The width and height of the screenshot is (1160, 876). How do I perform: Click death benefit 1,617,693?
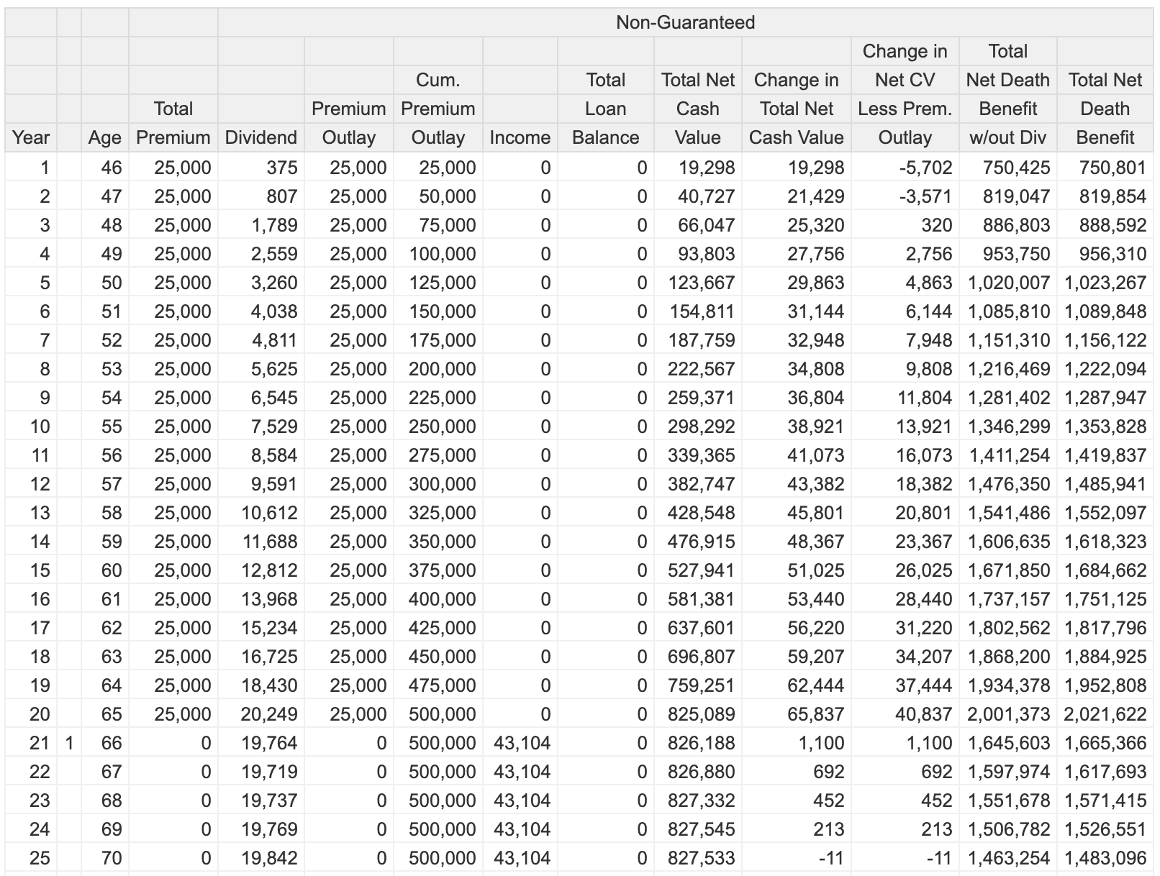[1105, 772]
